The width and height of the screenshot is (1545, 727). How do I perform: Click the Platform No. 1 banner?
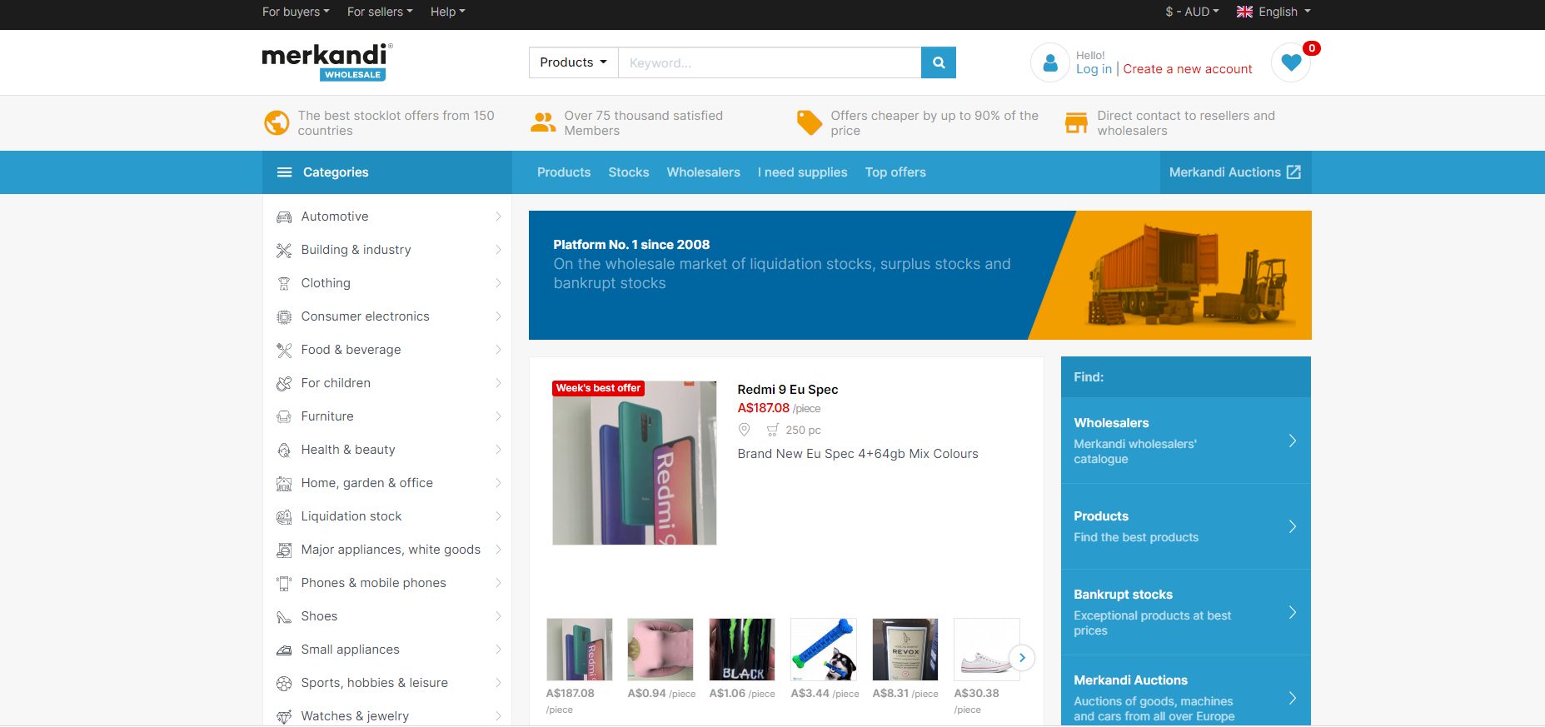[920, 275]
